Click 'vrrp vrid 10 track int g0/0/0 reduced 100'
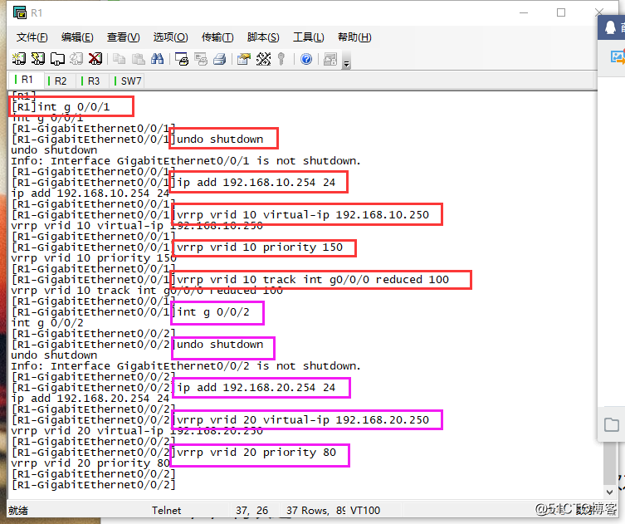Viewport: 625px width, 524px height. tap(312, 280)
